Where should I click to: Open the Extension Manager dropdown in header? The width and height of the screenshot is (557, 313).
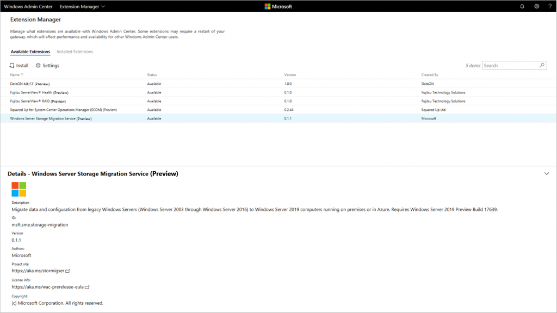coord(83,7)
